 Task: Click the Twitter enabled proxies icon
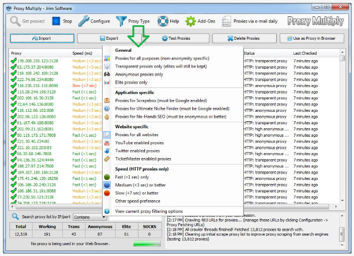click(x=107, y=151)
